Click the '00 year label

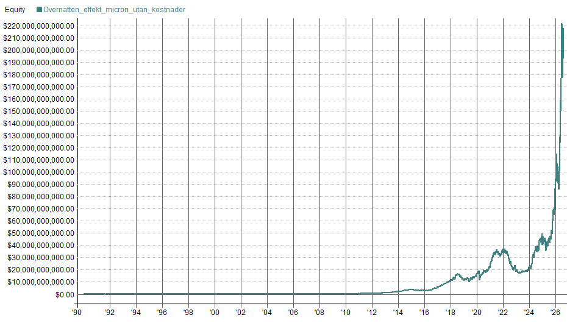pos(215,312)
